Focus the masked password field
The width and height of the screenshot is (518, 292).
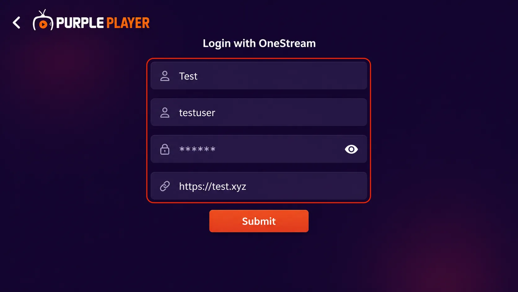click(x=259, y=149)
